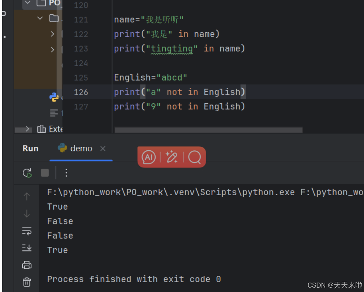Click the sparkle AI edit icon
This screenshot has height=292, width=364.
172,157
